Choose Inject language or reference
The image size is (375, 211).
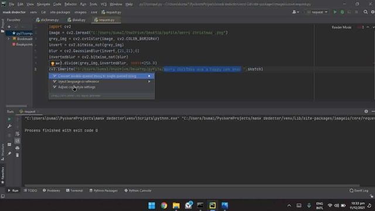101,81
